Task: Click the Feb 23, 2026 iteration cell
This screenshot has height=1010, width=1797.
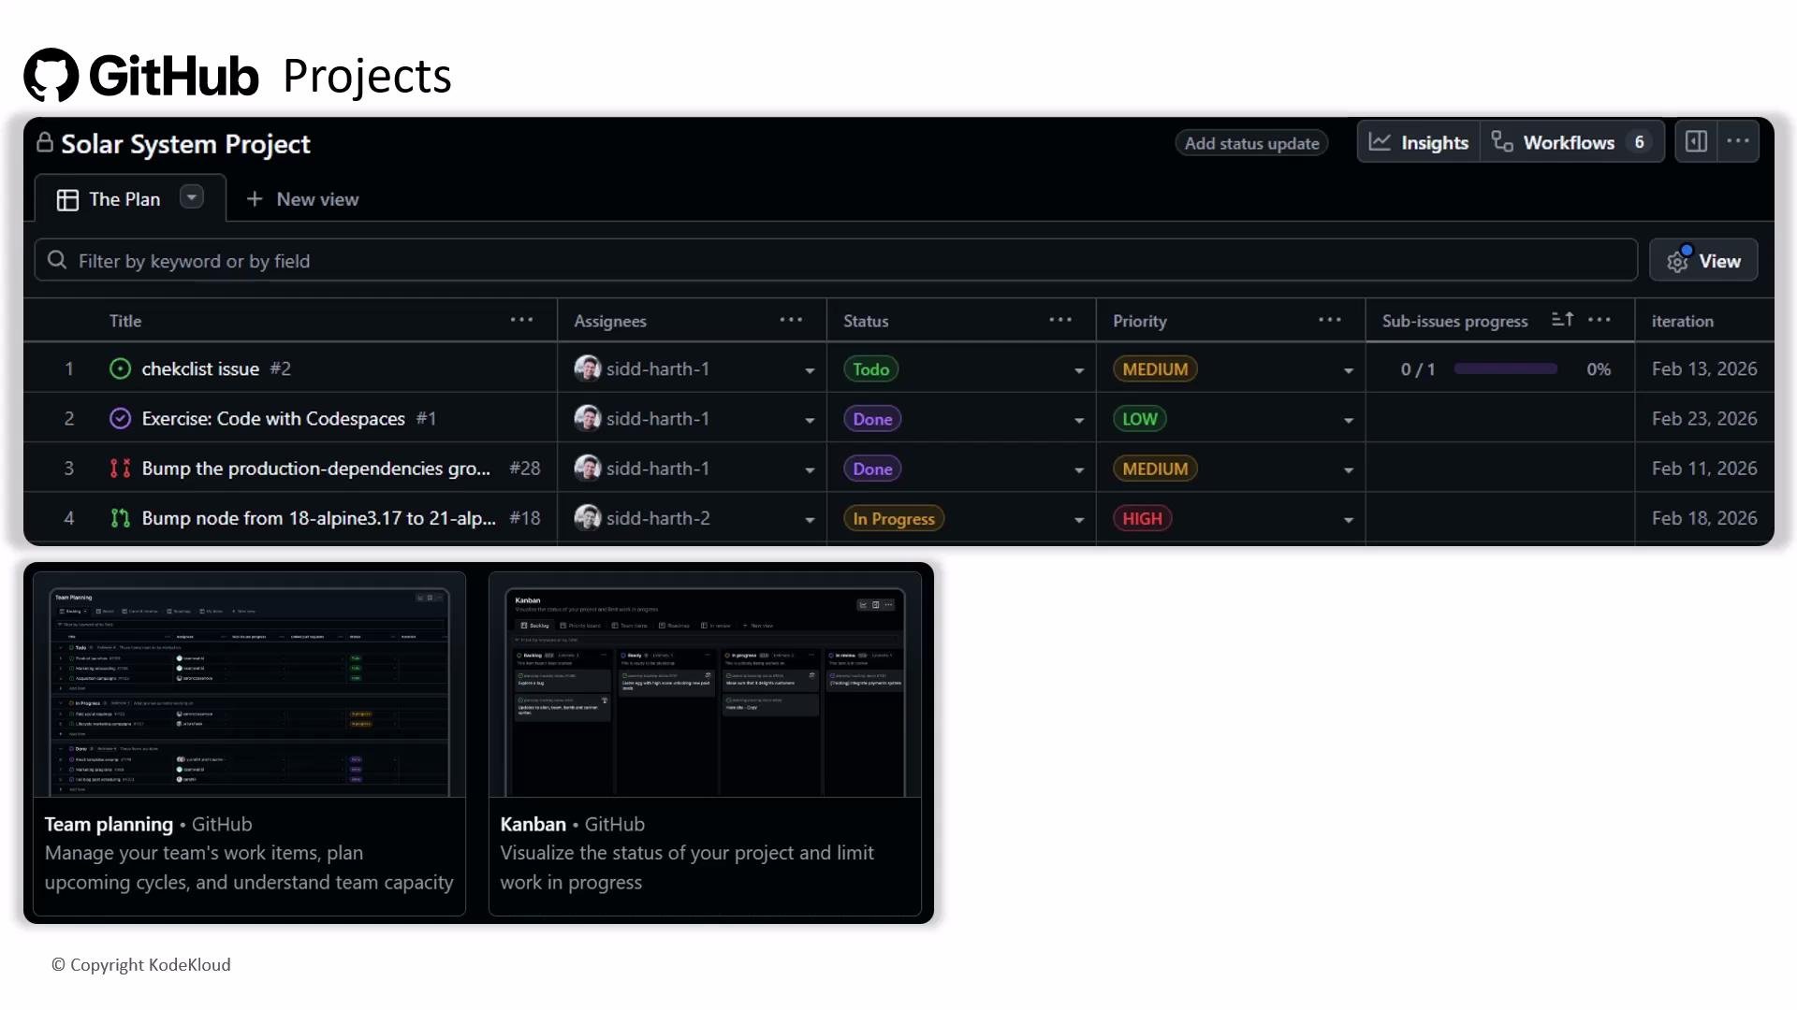Action: click(x=1703, y=418)
